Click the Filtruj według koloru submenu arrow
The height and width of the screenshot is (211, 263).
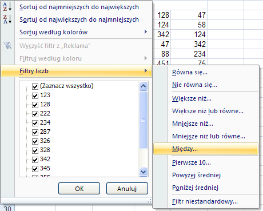pyautogui.click(x=146, y=58)
